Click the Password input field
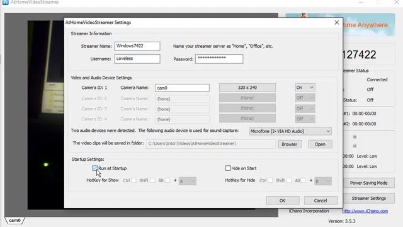Viewport: 403px width, 227px height. [x=219, y=59]
